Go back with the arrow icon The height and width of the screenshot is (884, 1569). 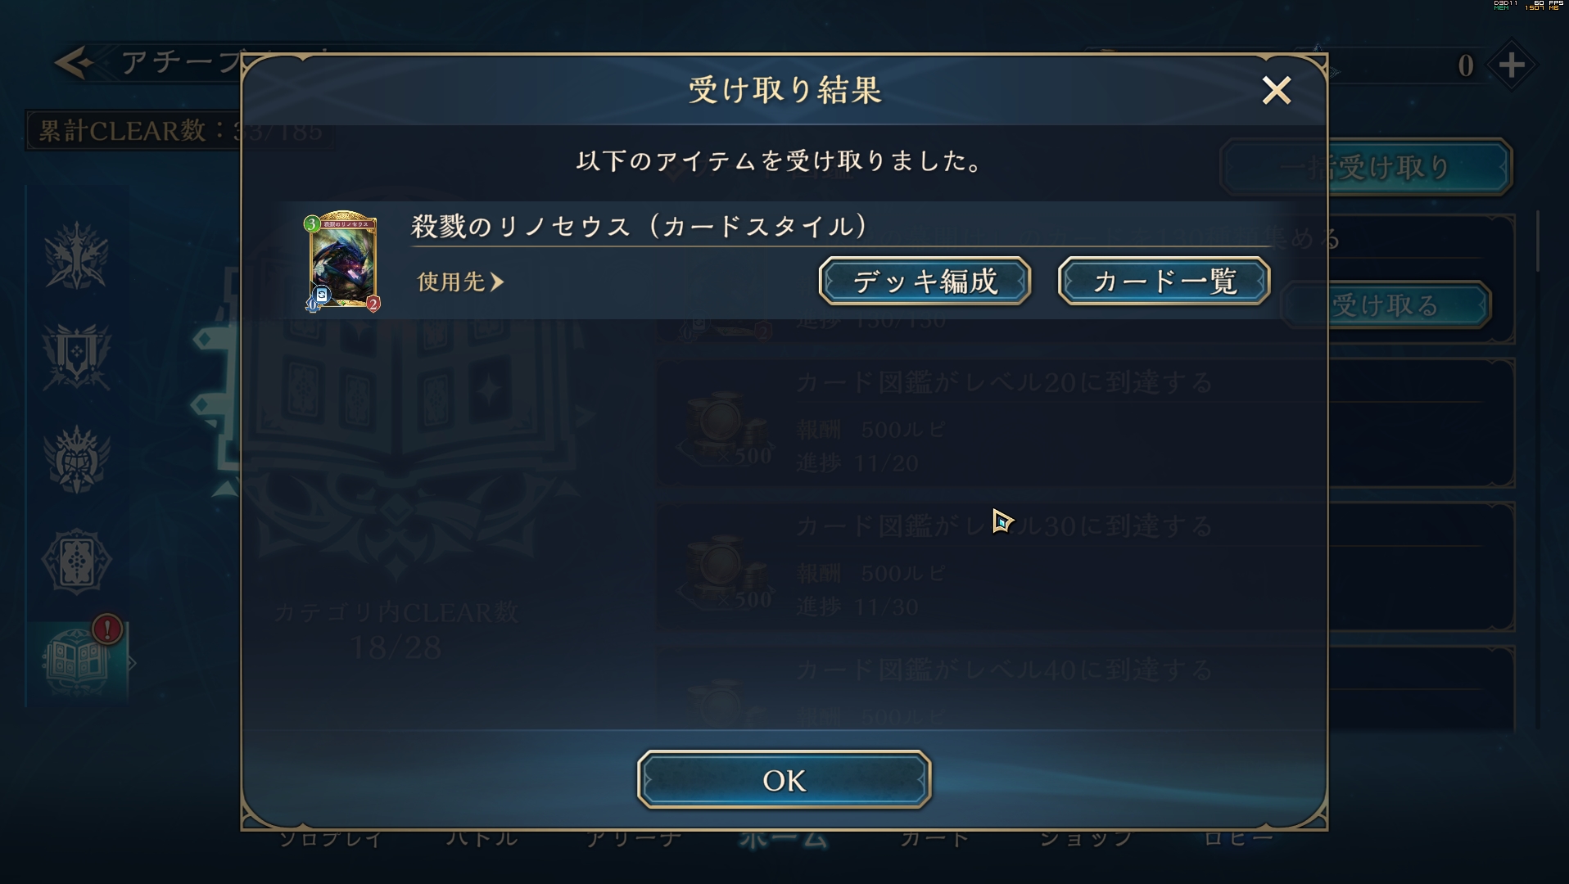(74, 63)
